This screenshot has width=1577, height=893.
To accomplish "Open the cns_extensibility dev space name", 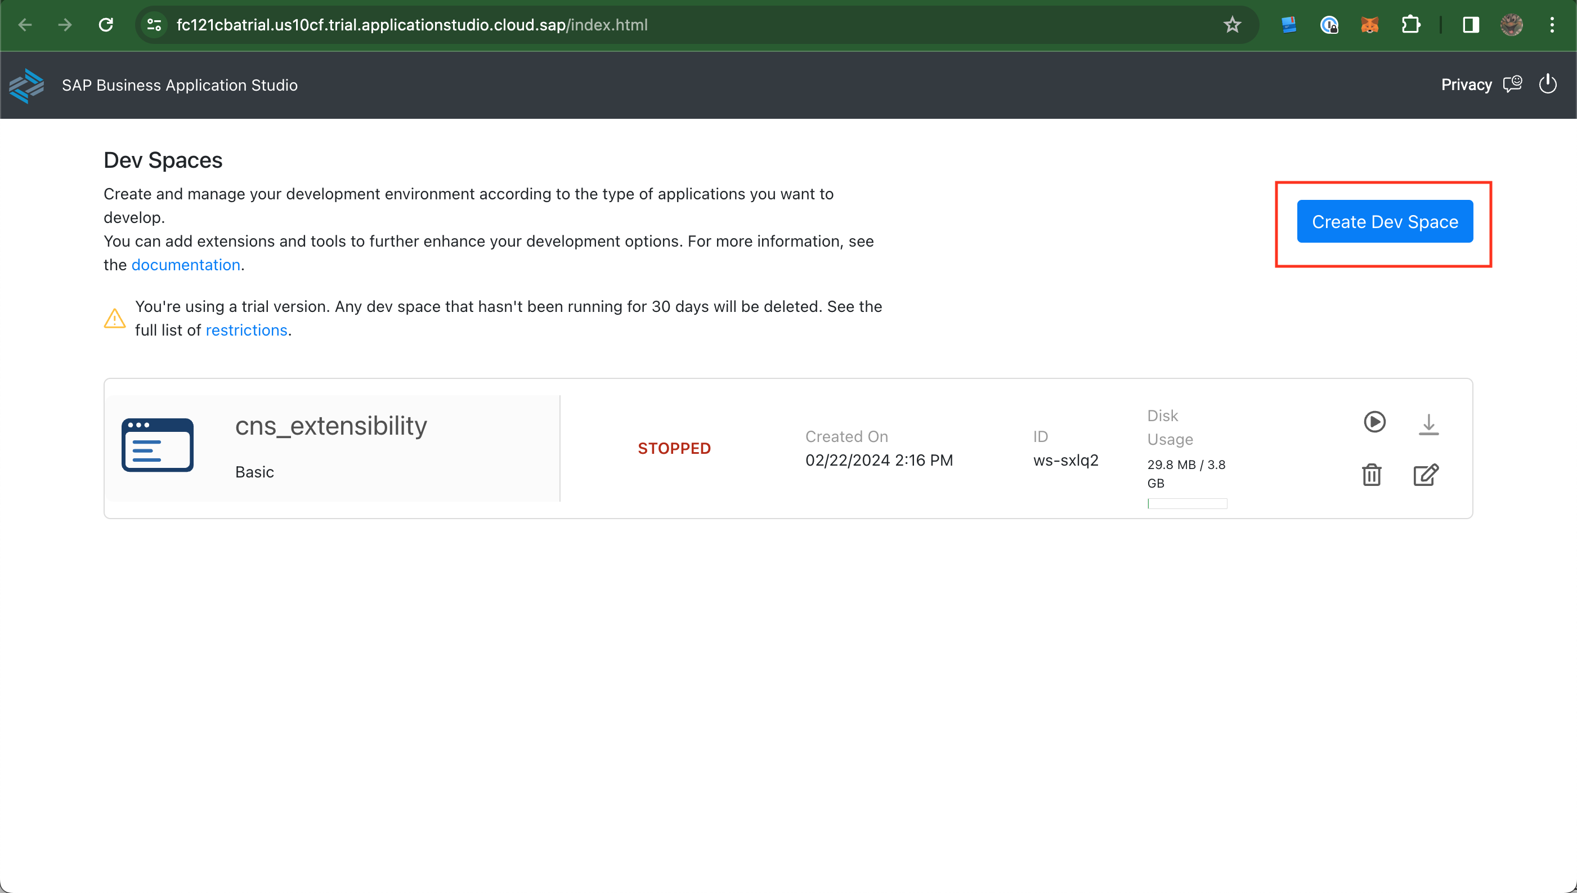I will [x=331, y=426].
